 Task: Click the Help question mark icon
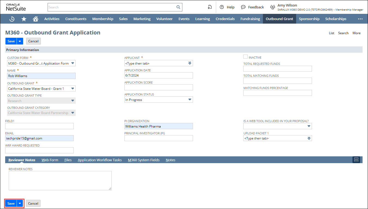tap(222, 7)
